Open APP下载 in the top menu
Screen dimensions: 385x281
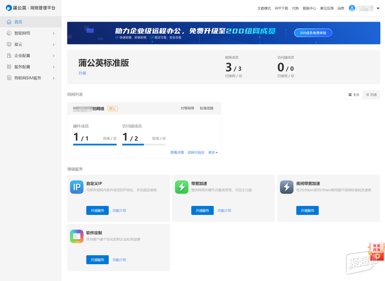(x=282, y=8)
